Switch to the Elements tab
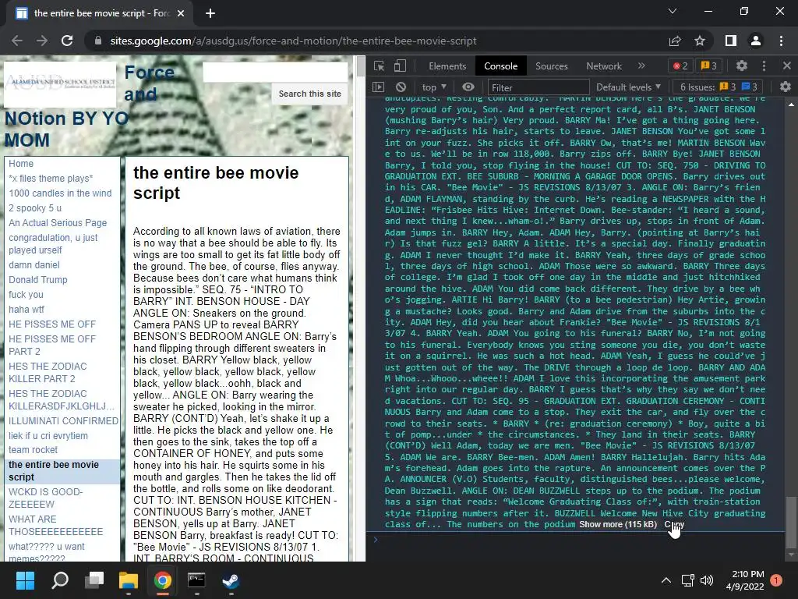798x599 pixels. coord(447,66)
